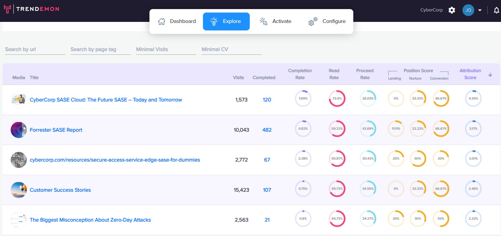Open the Configure tab
Viewport: 501px width, 236px height.
pos(327,21)
